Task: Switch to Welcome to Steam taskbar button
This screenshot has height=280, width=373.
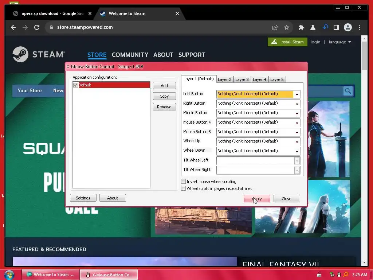Action: click(50, 275)
